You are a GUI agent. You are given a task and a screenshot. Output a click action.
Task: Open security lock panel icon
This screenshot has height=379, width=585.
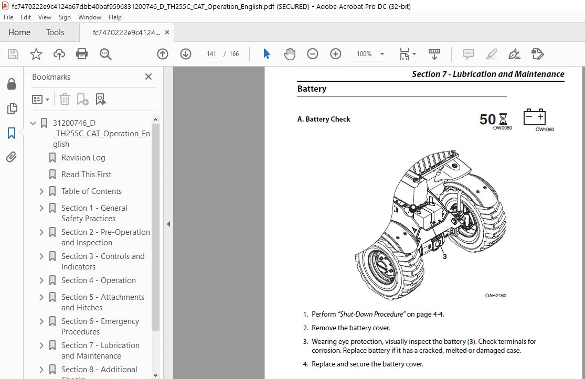(x=12, y=84)
